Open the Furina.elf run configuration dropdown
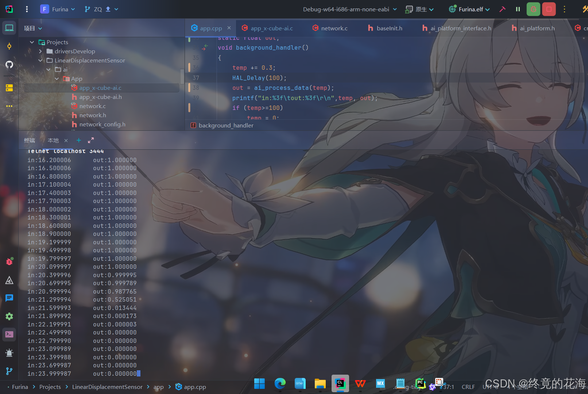This screenshot has width=588, height=394. pyautogui.click(x=469, y=9)
